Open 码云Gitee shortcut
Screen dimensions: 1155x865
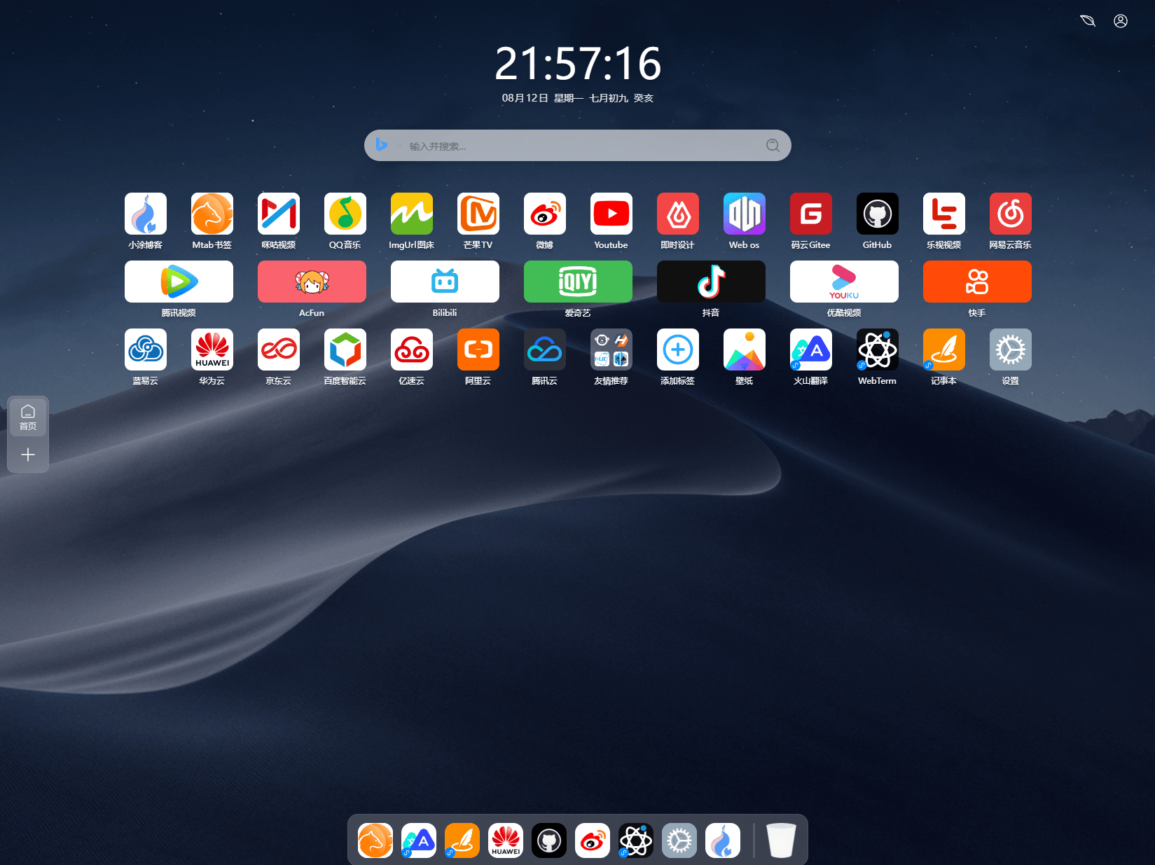(x=811, y=214)
